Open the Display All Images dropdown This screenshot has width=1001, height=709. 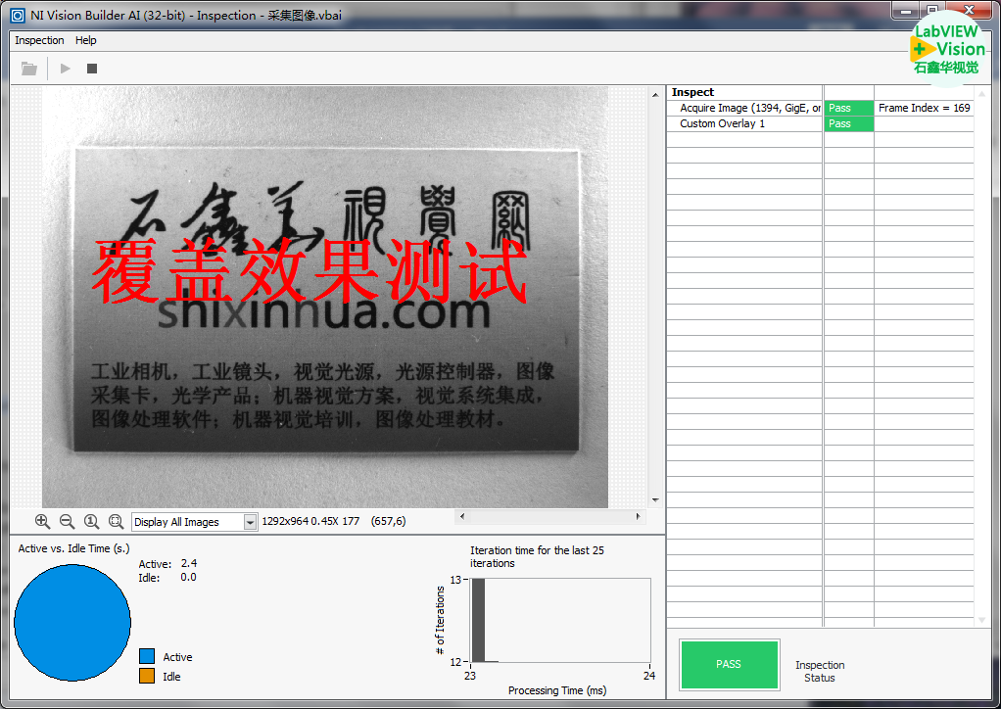(250, 522)
